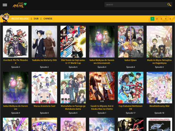Click Mewkledreamy Mix! title link
The image size is (175, 131).
click(159, 106)
